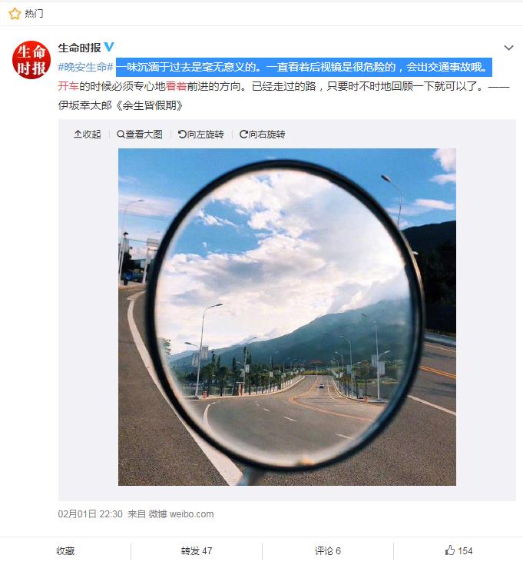Click the blue verified V badge

[x=109, y=47]
